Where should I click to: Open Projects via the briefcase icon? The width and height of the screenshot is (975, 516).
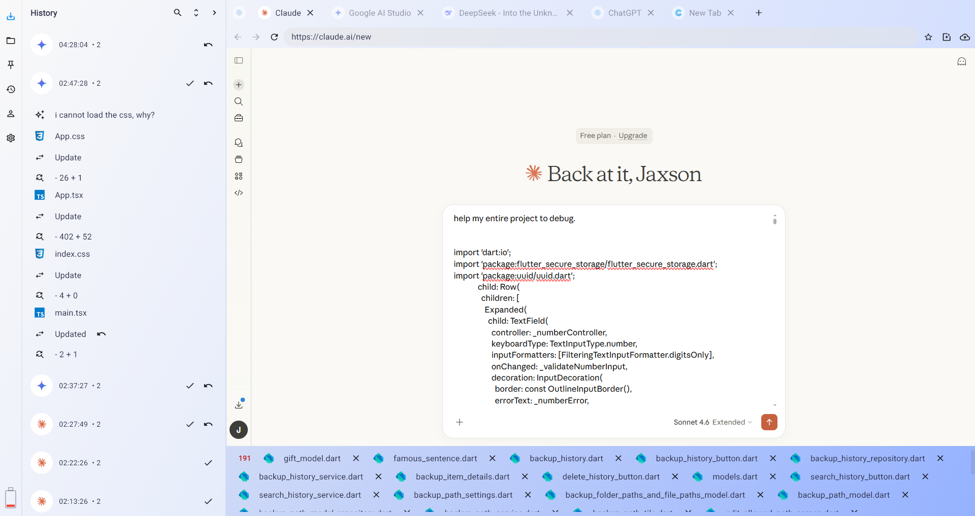[x=239, y=118]
